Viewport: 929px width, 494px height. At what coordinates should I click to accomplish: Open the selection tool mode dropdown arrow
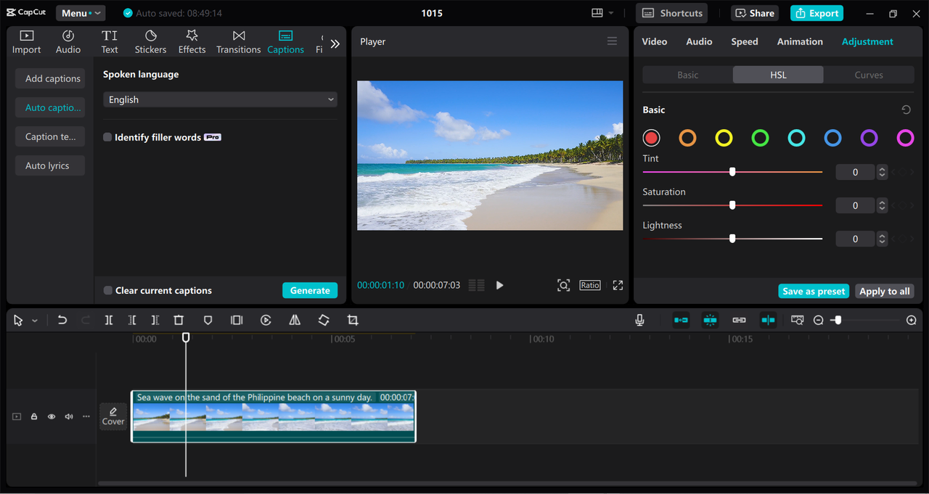tap(34, 321)
